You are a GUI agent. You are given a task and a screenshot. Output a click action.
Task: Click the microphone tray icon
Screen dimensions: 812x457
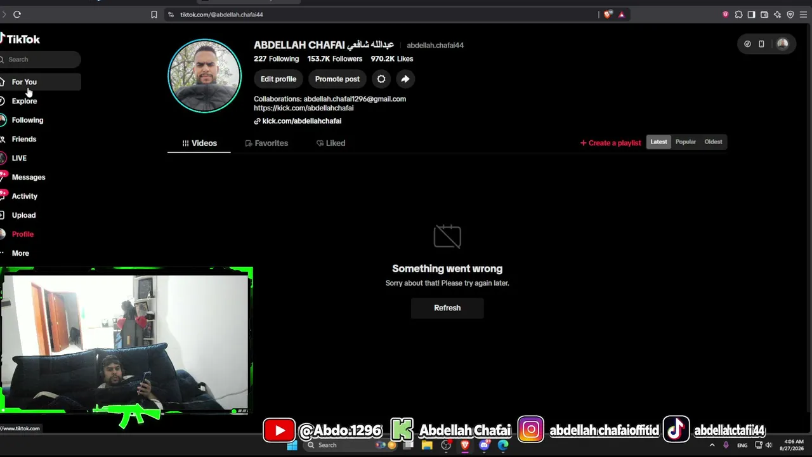(726, 445)
